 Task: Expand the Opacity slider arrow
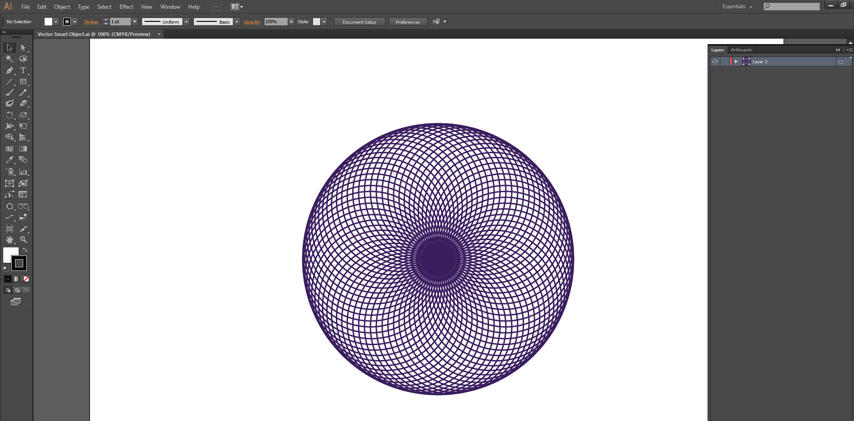click(292, 22)
